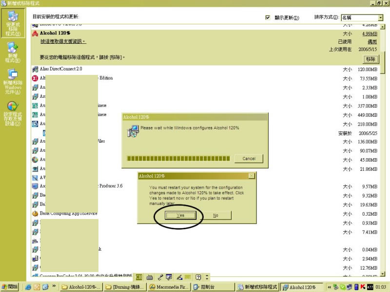Expand hidden quick launch items chevron
The width and height of the screenshot is (390, 292).
click(54, 286)
